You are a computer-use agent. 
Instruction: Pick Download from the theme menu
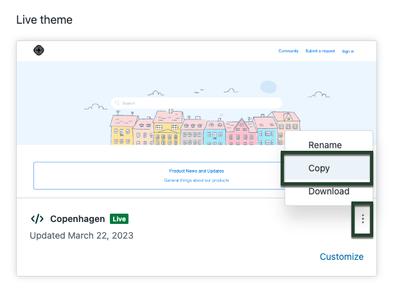(x=328, y=191)
